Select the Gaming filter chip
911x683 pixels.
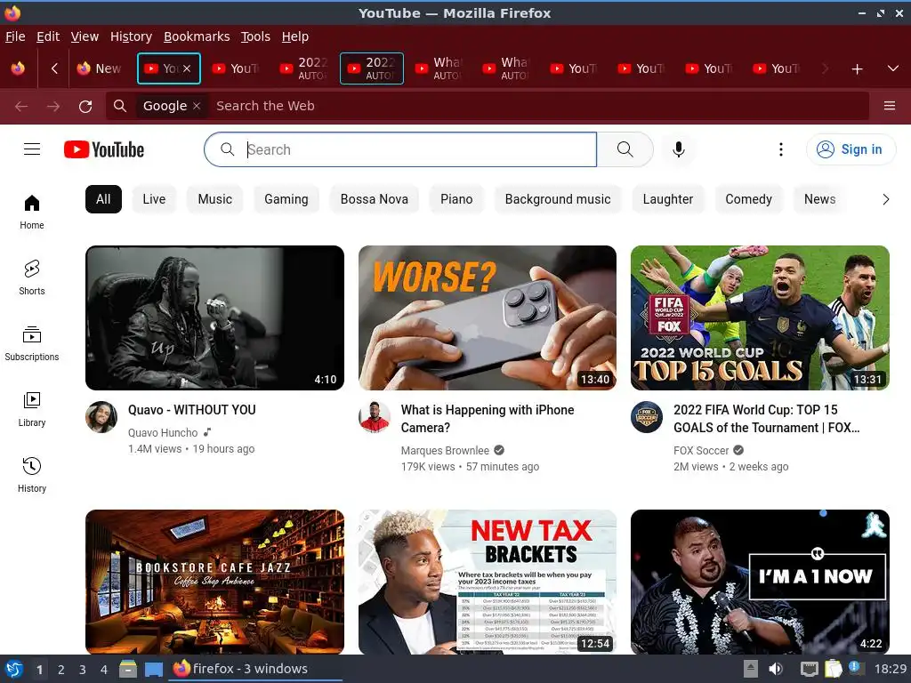point(286,199)
